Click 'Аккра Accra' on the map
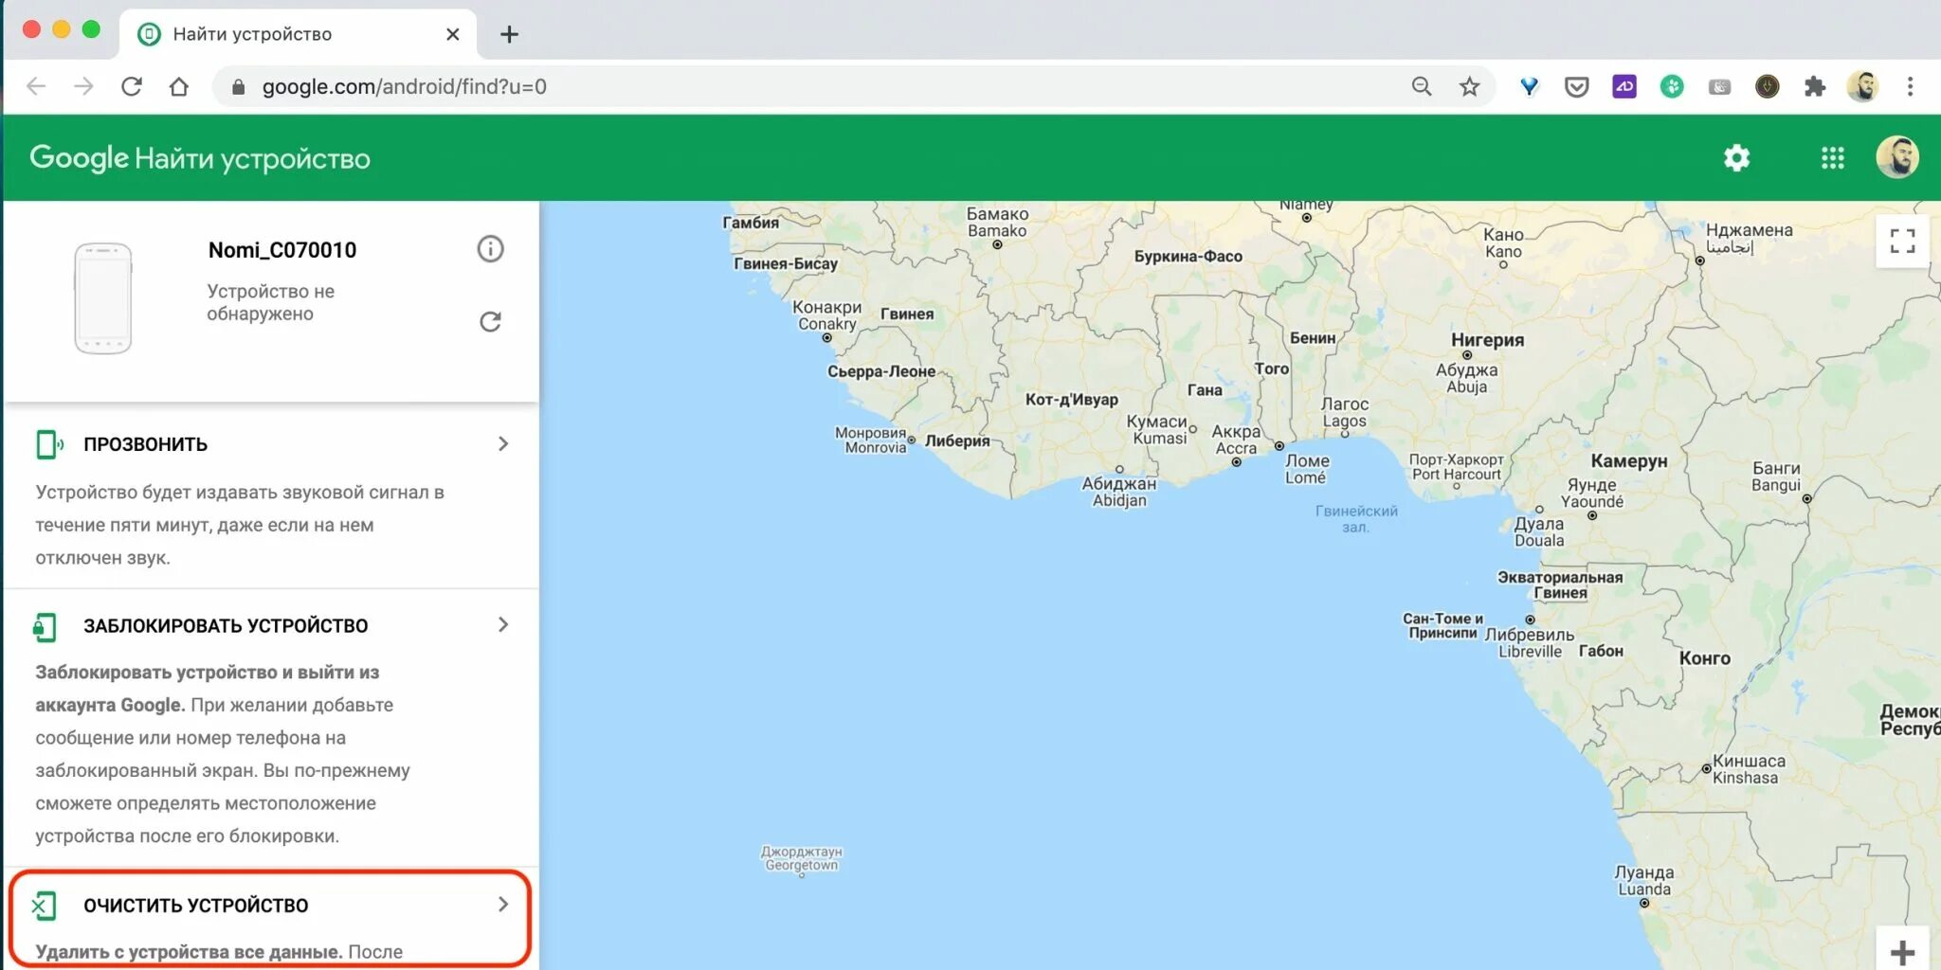 (1236, 440)
